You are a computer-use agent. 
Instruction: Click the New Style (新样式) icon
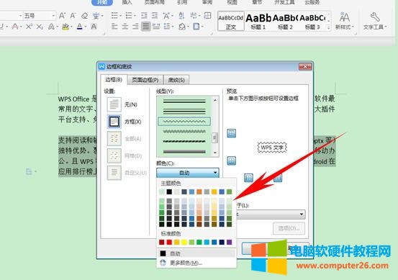click(344, 17)
